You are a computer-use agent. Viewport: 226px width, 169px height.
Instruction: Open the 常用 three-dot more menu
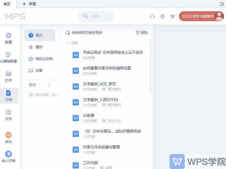49,85
